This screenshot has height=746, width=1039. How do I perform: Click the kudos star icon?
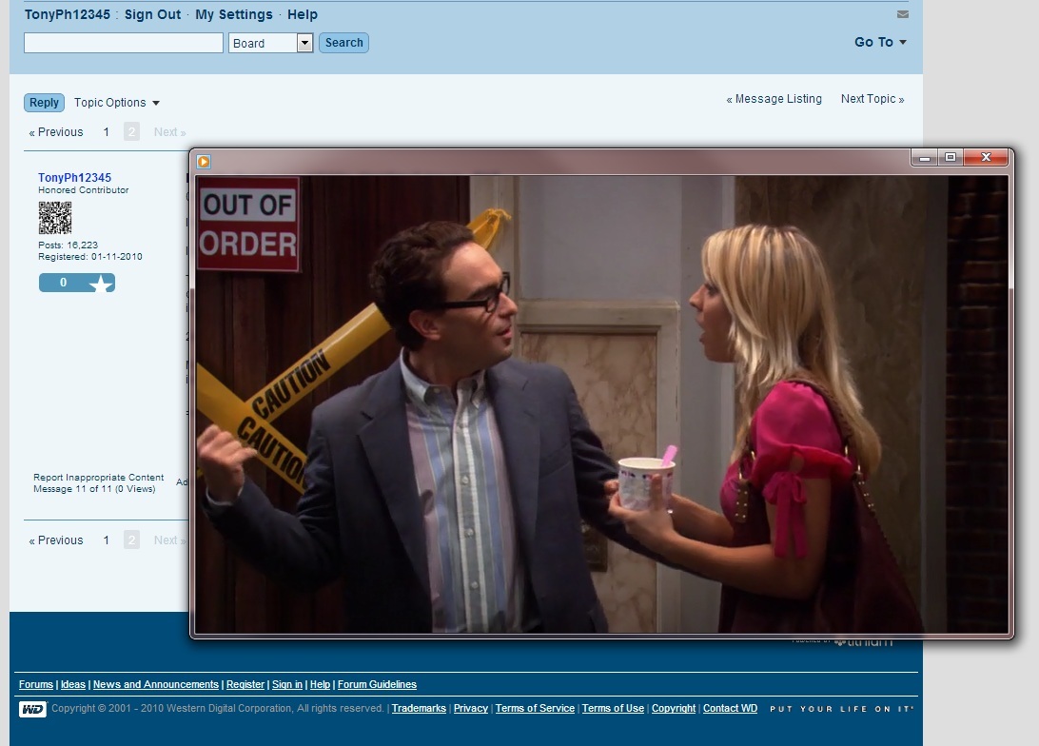click(x=100, y=283)
